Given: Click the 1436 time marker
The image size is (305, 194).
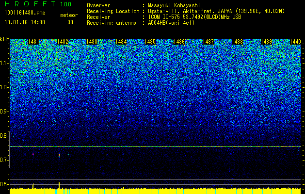Looking at the screenshot, I should [179, 42].
